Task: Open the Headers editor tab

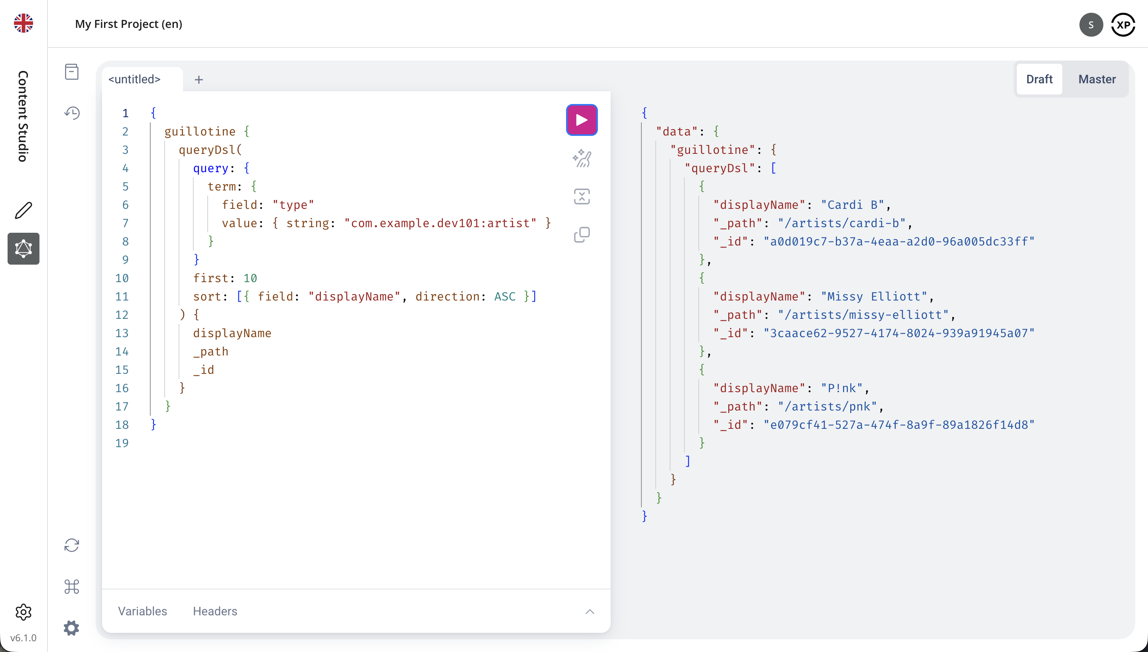Action: 215,611
